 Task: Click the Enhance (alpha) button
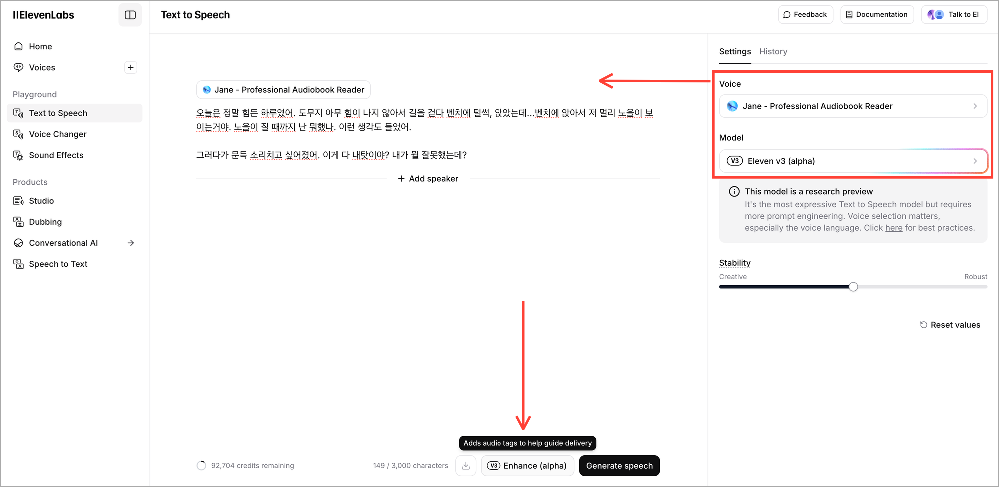click(x=527, y=466)
